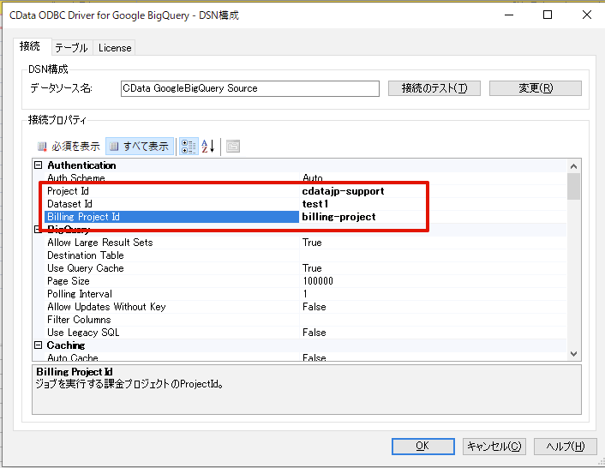Select the Use Query Cache row
605x468 pixels.
(x=305, y=268)
